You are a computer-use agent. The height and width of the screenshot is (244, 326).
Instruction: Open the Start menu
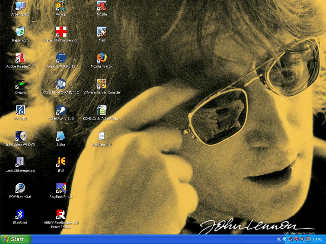(16, 239)
